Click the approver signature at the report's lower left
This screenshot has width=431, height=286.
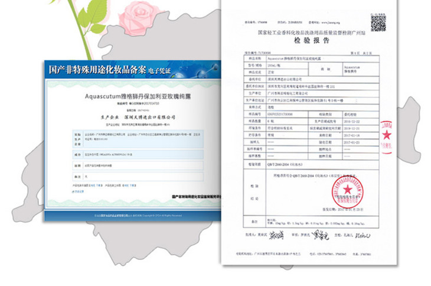pyautogui.click(x=276, y=235)
